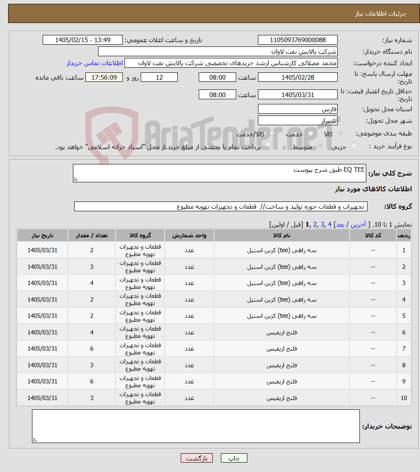The image size is (420, 472).
Task: Click فلنج اریفیس in row 8
Action: point(282,365)
